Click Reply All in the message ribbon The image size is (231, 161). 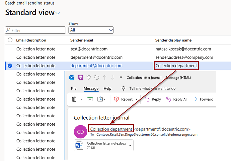point(177,99)
